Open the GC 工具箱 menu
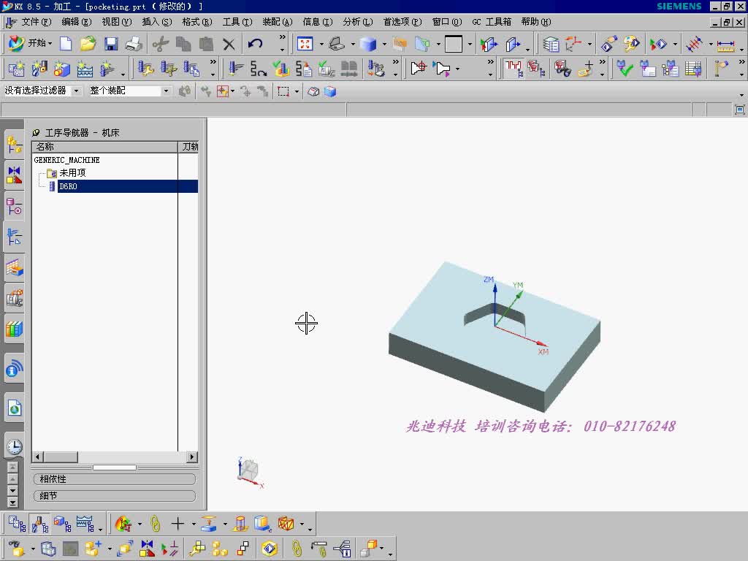Screen dimensions: 748x561 492,22
